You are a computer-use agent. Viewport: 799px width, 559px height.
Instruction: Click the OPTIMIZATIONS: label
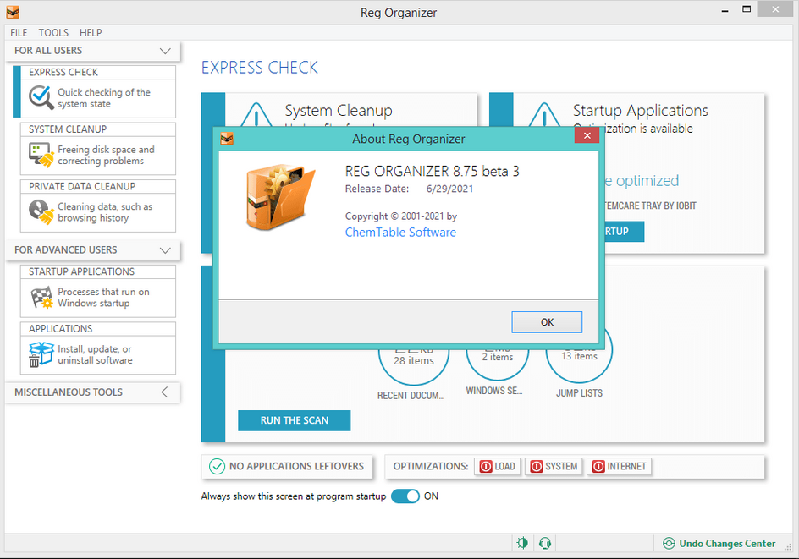[431, 466]
